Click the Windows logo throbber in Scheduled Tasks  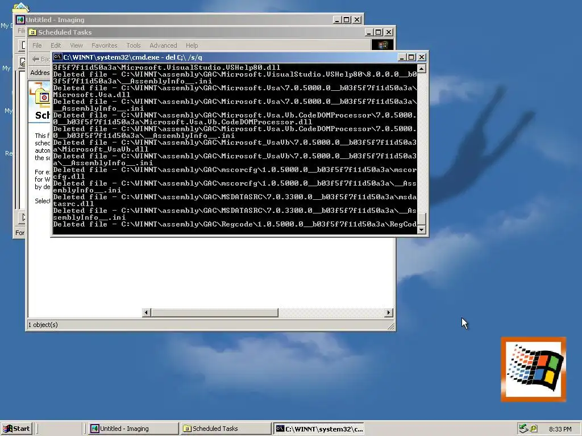(383, 45)
